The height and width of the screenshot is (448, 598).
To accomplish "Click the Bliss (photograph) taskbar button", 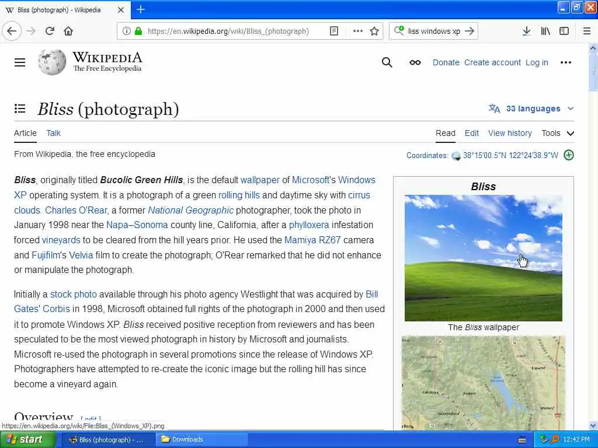I will [108, 440].
